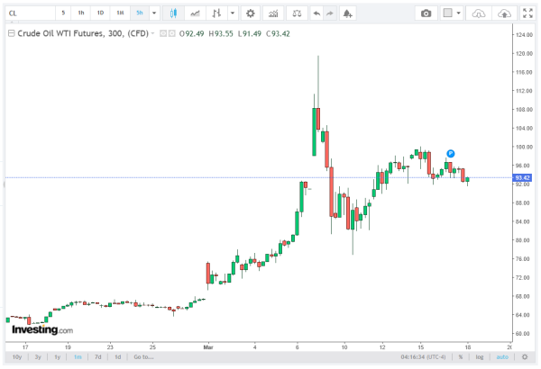541x369 pixels.
Task: Expand the time interval dropdown arrow
Action: [155, 13]
